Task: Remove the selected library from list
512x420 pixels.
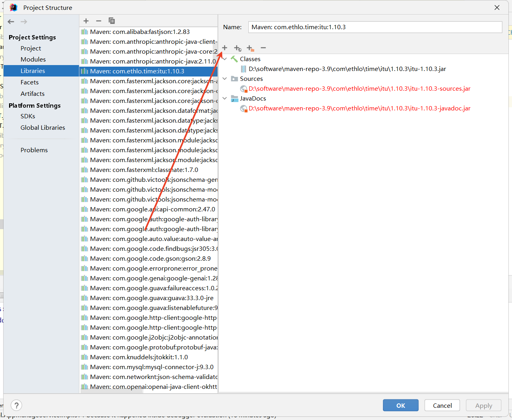Action: [x=99, y=21]
